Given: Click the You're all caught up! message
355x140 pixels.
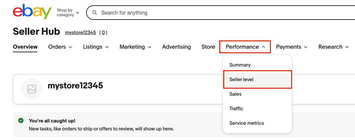Looking at the screenshot, I should (52, 121).
